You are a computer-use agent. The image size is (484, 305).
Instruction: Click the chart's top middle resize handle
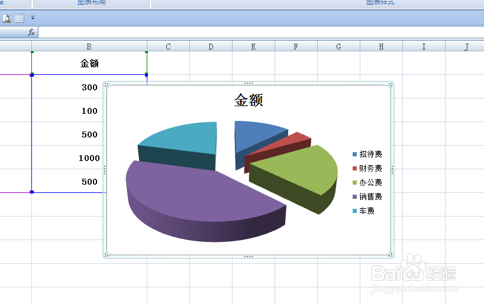coord(249,83)
